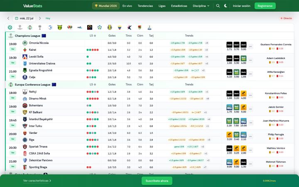The width and height of the screenshot is (299, 187).
Task: Select the Colombia-flag shield league filter
Action: [x=120, y=27]
